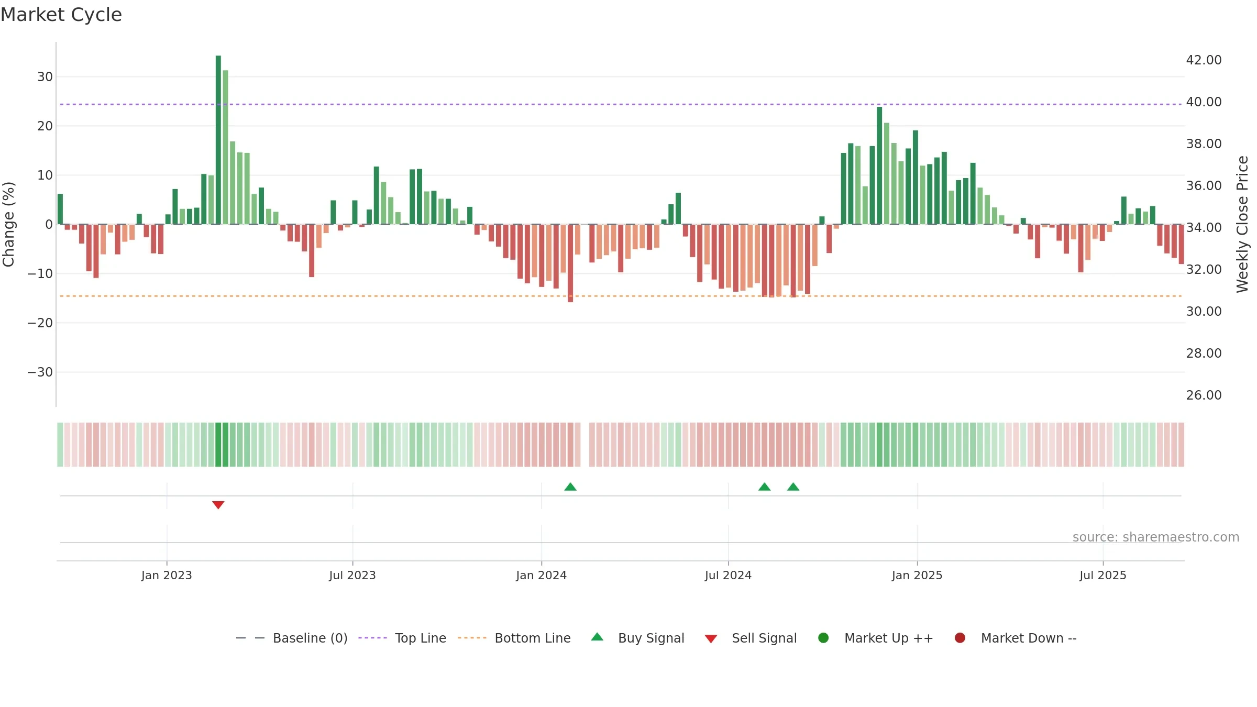Click the Jan 2024 axis label
The width and height of the screenshot is (1257, 707).
(x=541, y=575)
